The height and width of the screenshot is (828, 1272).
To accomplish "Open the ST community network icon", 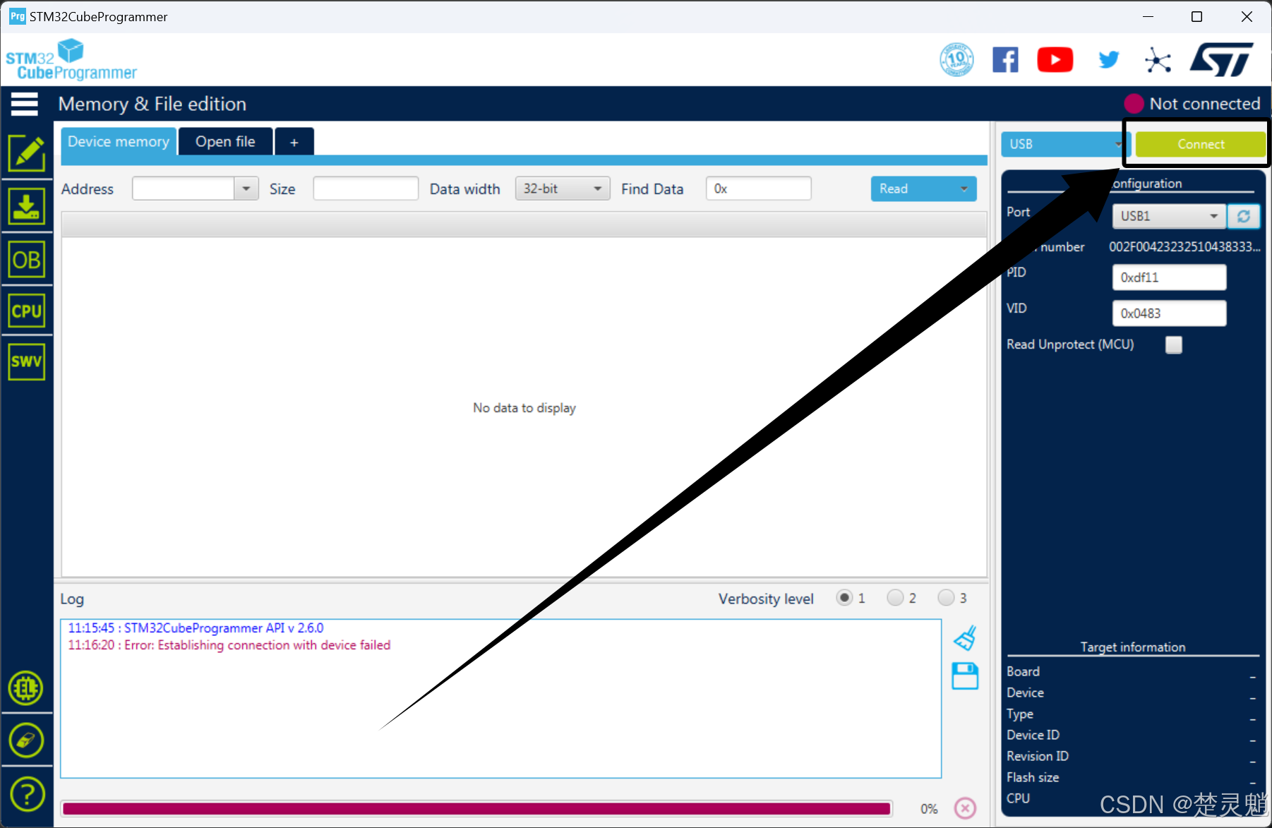I will pos(1158,60).
